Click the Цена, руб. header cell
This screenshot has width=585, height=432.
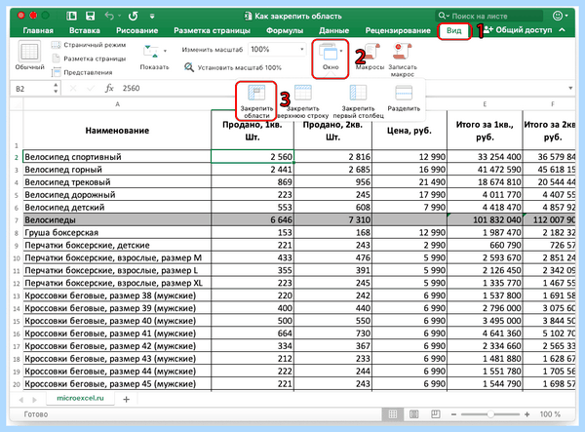tap(409, 131)
